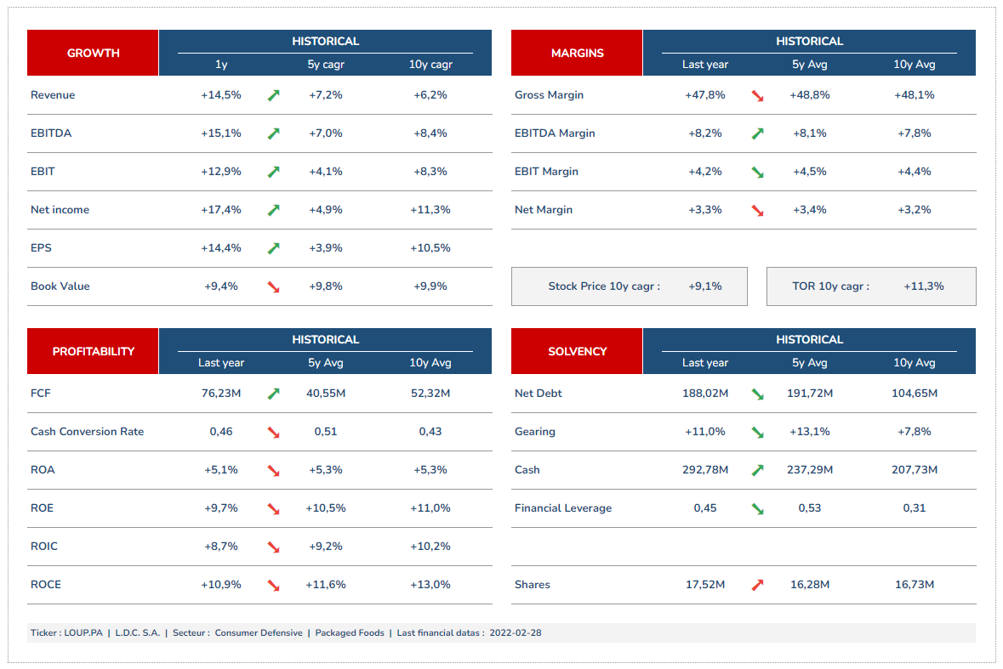Click the red arrow beside Cash Conversion Rate
Screen dimensions: 1003x669
[273, 432]
